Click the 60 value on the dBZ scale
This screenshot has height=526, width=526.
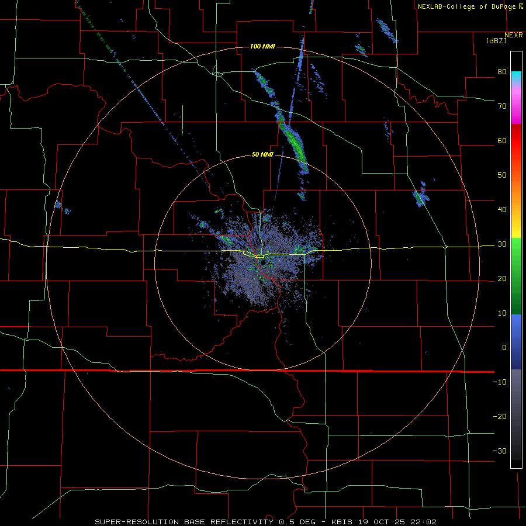[502, 140]
